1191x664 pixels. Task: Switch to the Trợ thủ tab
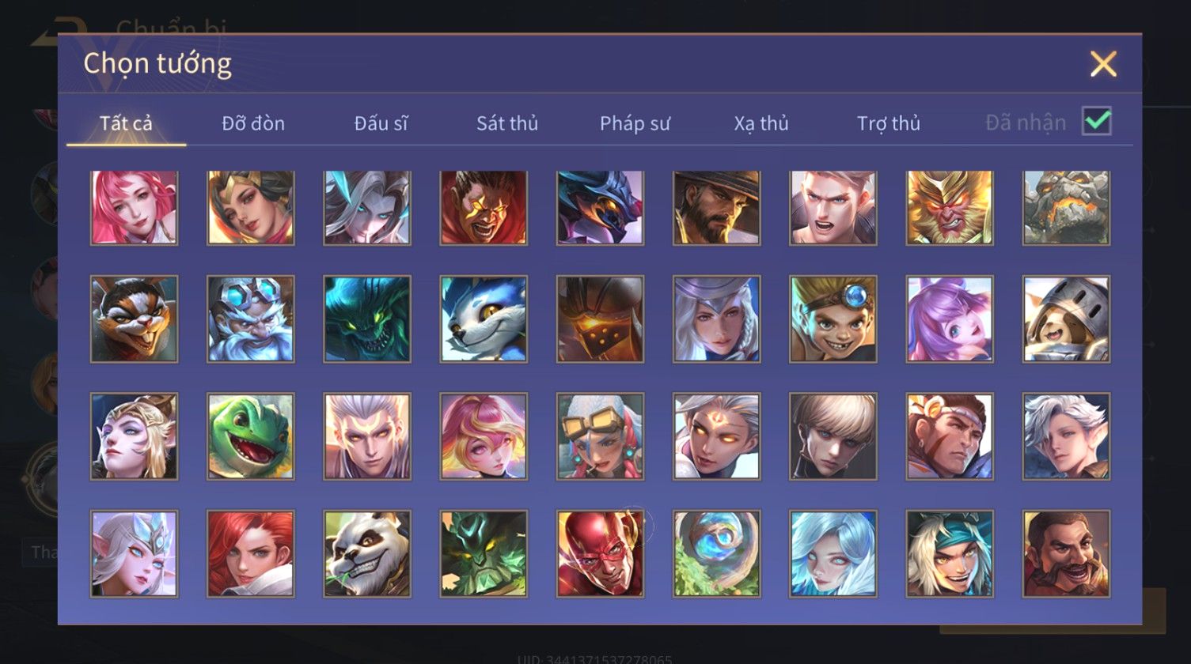pyautogui.click(x=889, y=123)
